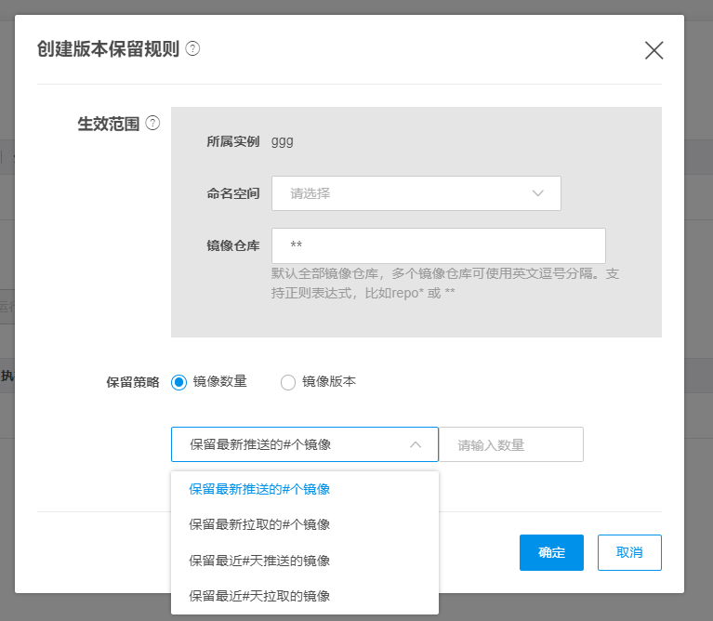
Task: Choose 保留最新推送的#个镜像 from the list
Action: point(259,489)
